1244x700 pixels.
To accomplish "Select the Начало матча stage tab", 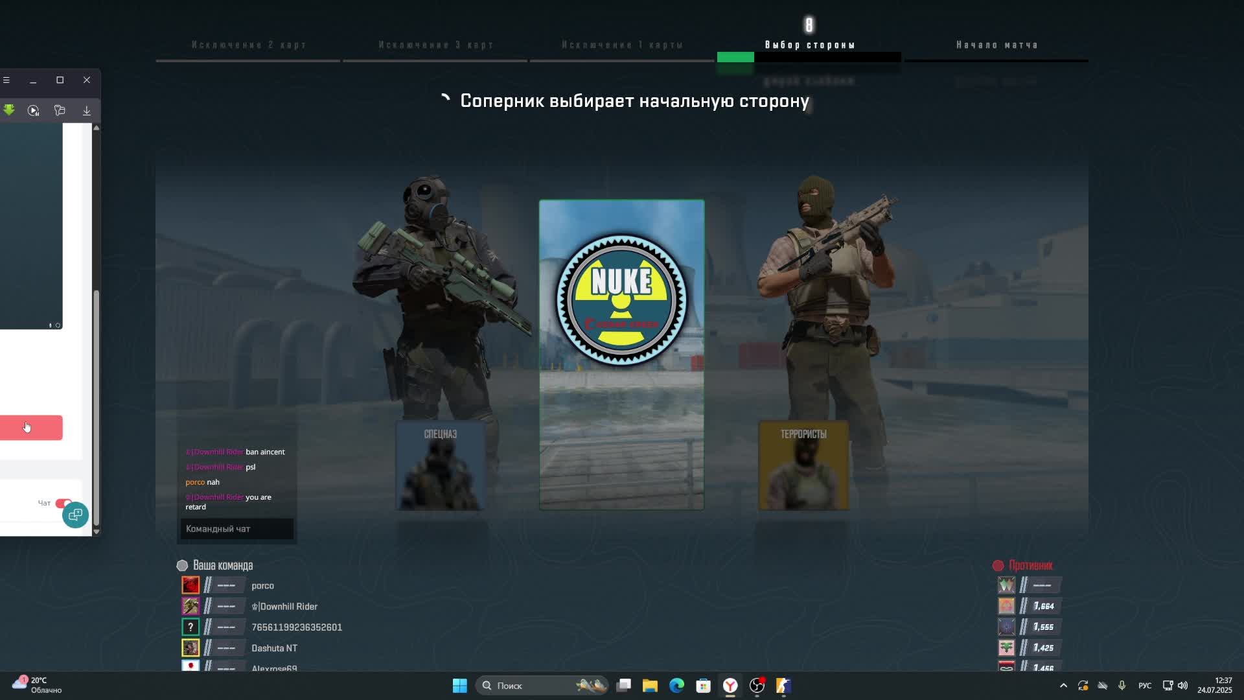I will pos(996,45).
